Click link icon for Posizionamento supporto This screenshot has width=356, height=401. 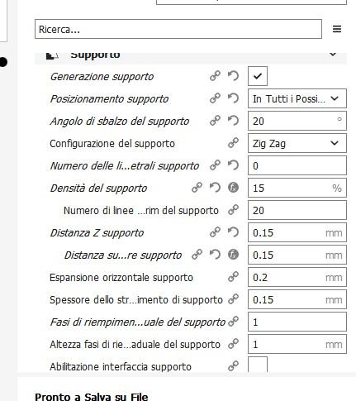[x=215, y=98]
